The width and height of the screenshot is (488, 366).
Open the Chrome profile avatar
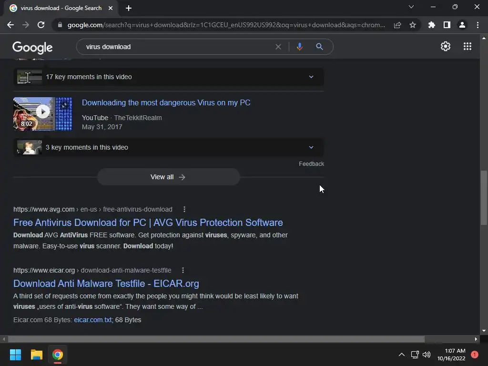[462, 25]
